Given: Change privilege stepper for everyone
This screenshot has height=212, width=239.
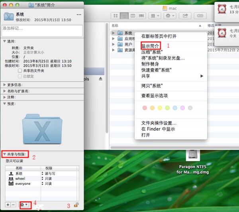Looking at the screenshot, I should [42, 184].
